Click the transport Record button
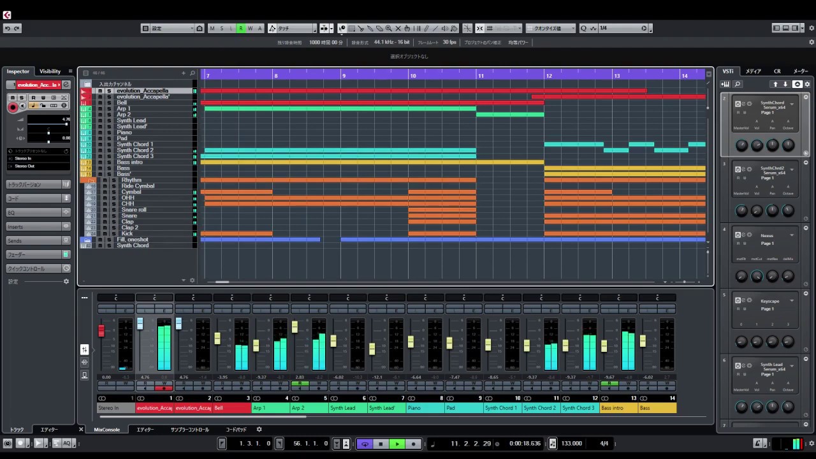 tap(413, 444)
